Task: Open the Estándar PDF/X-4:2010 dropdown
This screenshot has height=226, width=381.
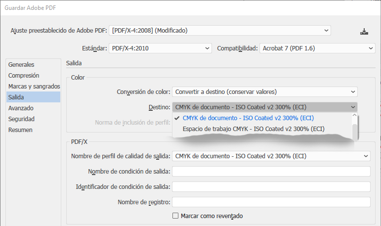Action: 160,48
